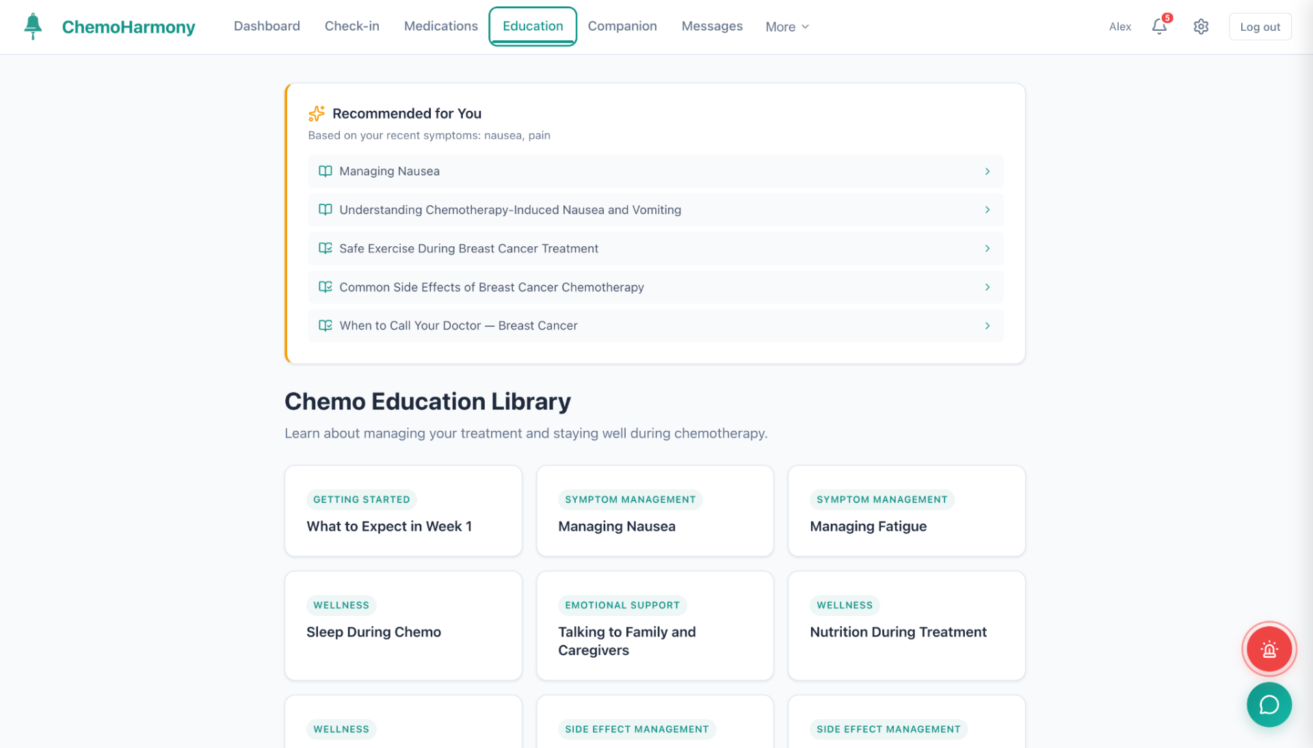Click the Alex user name
Viewport: 1313px width, 748px height.
(1119, 27)
